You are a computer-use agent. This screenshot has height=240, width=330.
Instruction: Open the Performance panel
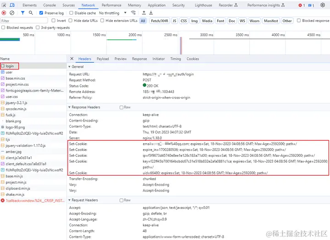(x=111, y=5)
